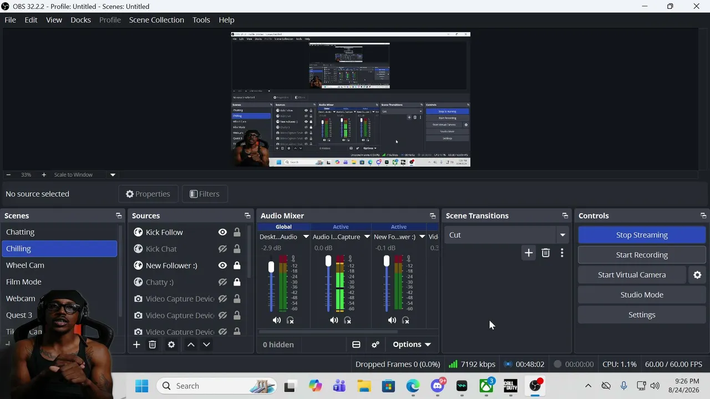The height and width of the screenshot is (399, 710).
Task: Start the Virtual Camera
Action: pyautogui.click(x=632, y=275)
